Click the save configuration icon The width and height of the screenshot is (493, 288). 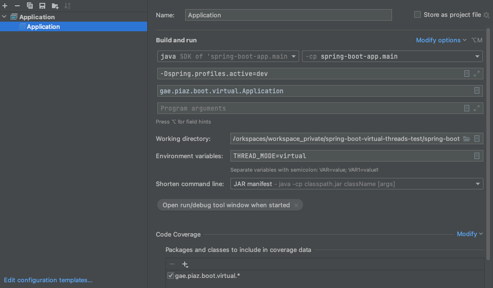tap(42, 6)
